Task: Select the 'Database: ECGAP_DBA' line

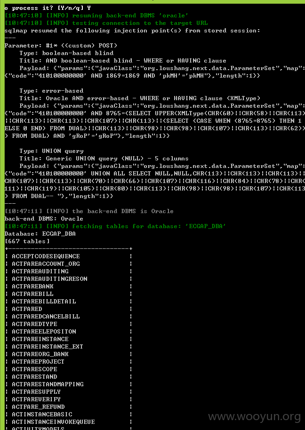Action: (40, 234)
